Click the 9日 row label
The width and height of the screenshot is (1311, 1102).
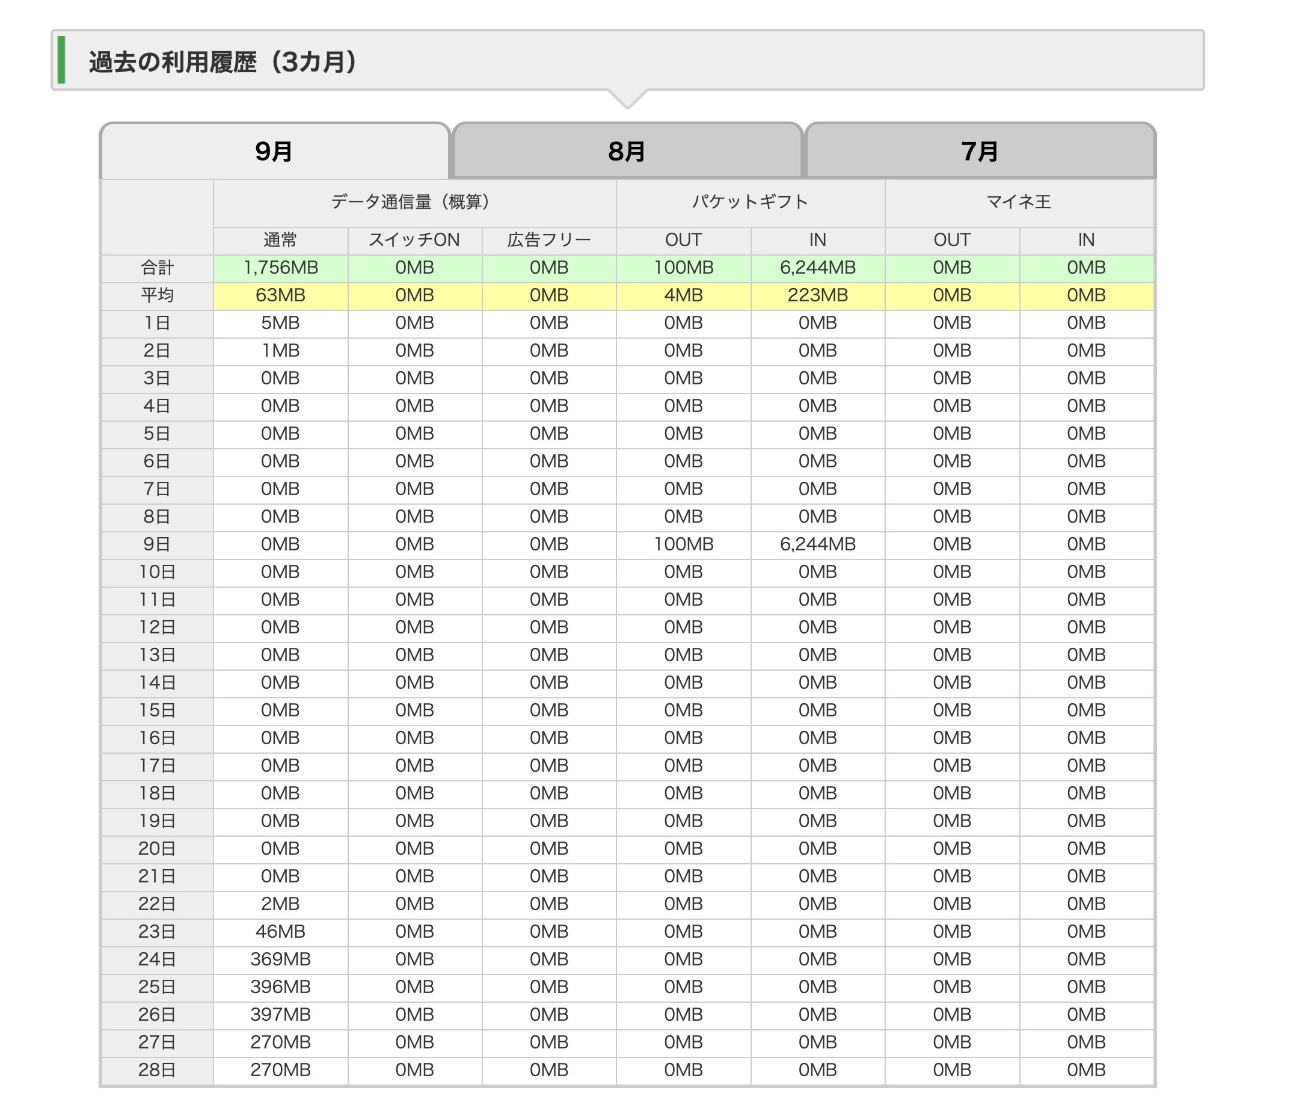[x=157, y=545]
